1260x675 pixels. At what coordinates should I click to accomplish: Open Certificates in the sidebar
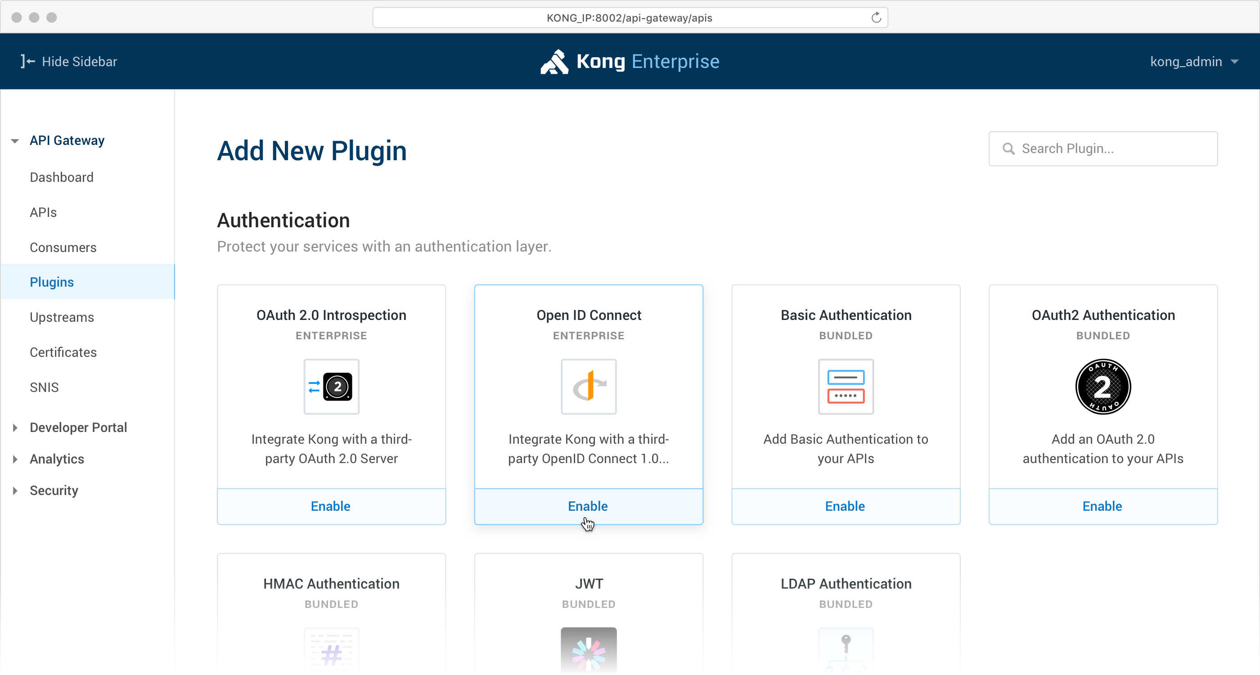pyautogui.click(x=63, y=352)
